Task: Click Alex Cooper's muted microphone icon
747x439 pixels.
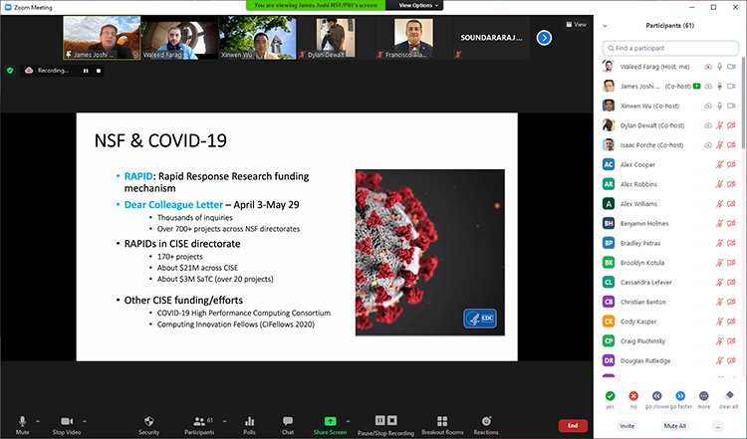Action: tap(720, 164)
